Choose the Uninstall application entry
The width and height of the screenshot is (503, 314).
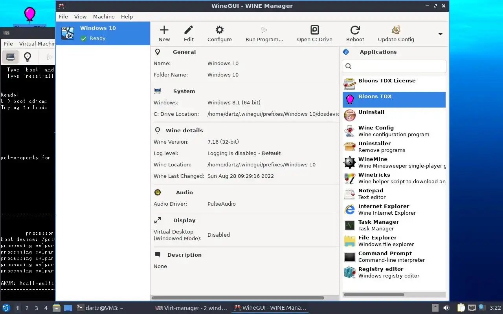394,115
